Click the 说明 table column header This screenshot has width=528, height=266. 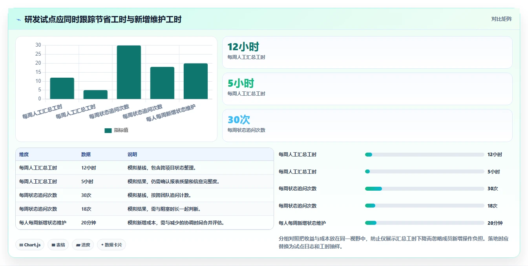(x=132, y=155)
